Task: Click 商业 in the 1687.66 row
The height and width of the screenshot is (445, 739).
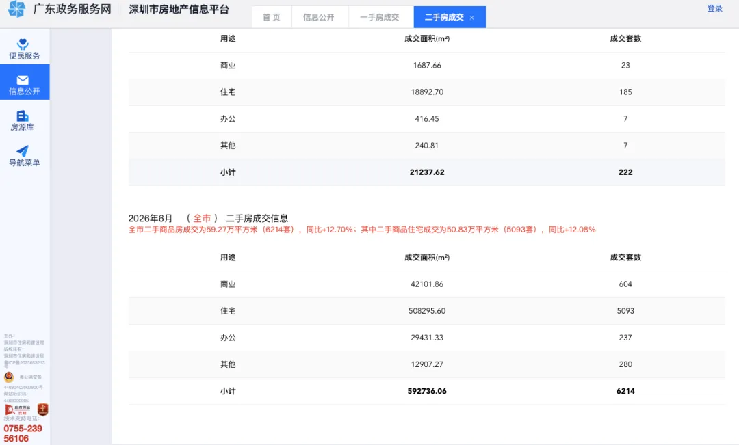Action: pos(228,66)
